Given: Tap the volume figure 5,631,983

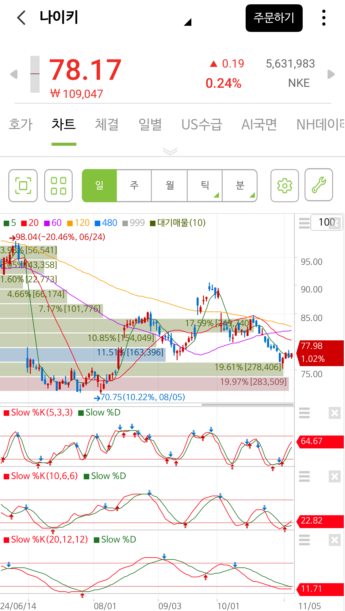Looking at the screenshot, I should click(290, 64).
